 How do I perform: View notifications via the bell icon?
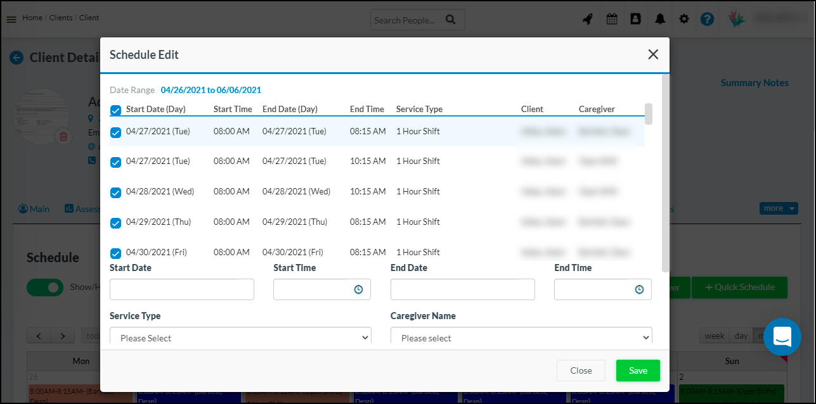(659, 19)
